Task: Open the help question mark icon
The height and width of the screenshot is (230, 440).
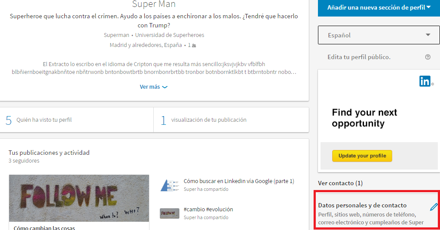Action: (x=428, y=57)
